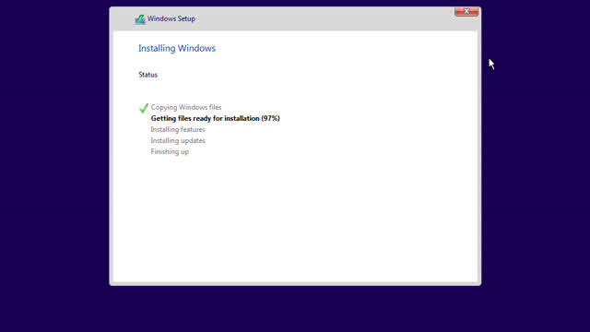Click the Windows Setup title bar icon
This screenshot has height=332, width=590.
(140, 19)
